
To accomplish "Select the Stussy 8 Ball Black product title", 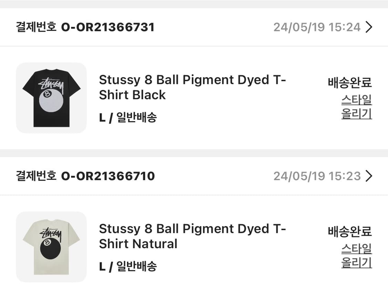I will (x=192, y=87).
